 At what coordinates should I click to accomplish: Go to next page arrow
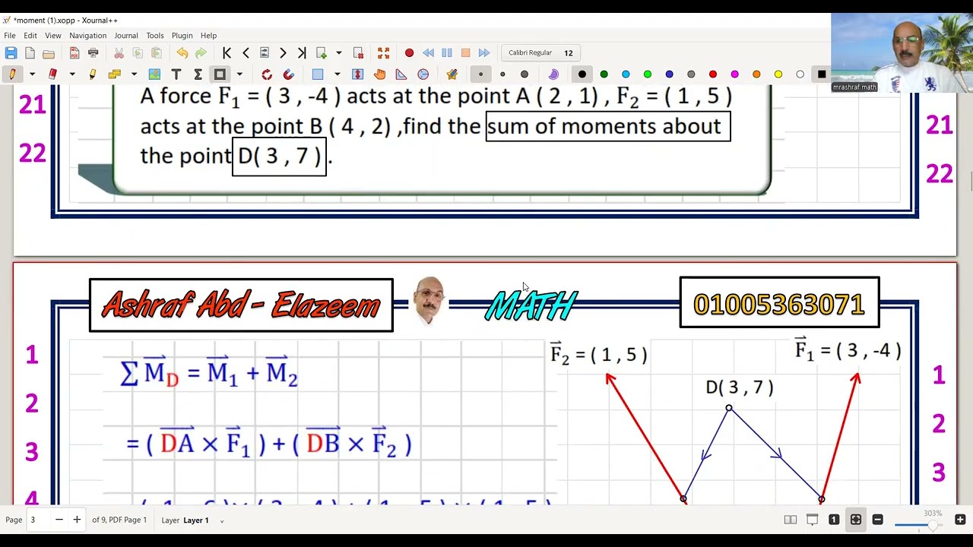tap(283, 53)
